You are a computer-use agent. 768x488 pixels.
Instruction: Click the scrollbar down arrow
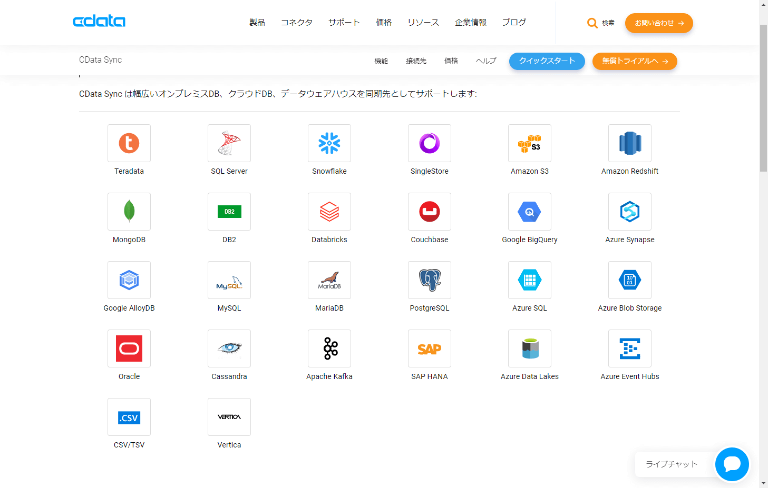tap(763, 483)
